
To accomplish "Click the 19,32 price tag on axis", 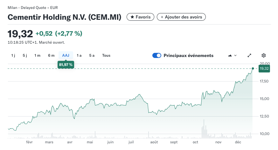I will (x=264, y=68).
